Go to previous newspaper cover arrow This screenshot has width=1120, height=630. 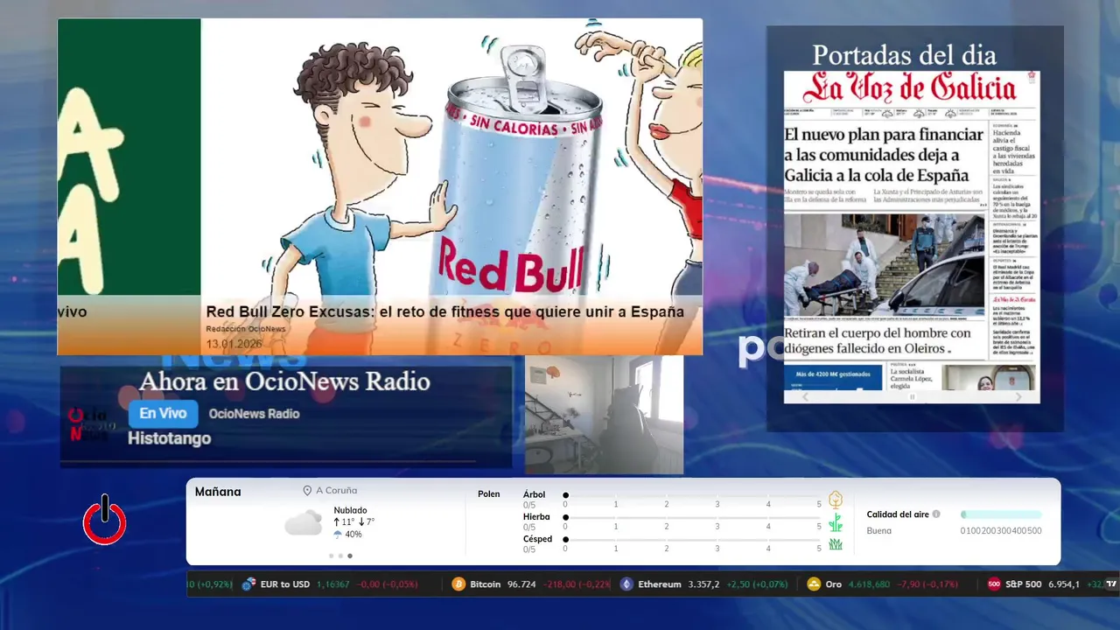pos(805,396)
